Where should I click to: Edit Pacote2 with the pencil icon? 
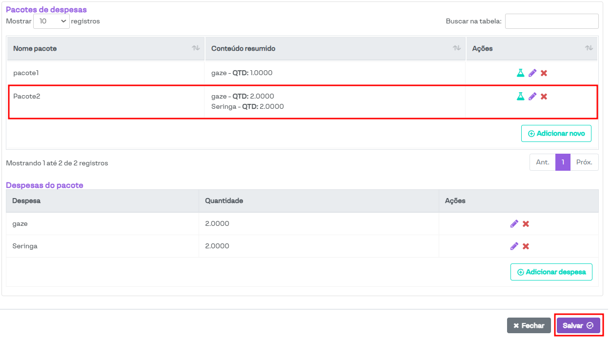pyautogui.click(x=532, y=96)
